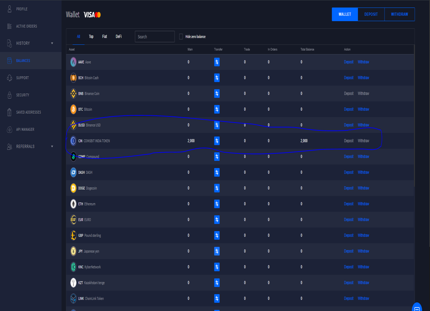The width and height of the screenshot is (430, 311).
Task: Click the top WITHDRAW button
Action: [400, 14]
